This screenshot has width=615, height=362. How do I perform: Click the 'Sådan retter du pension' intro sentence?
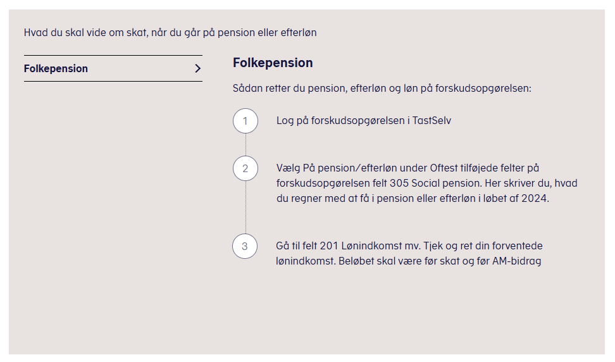(x=382, y=88)
